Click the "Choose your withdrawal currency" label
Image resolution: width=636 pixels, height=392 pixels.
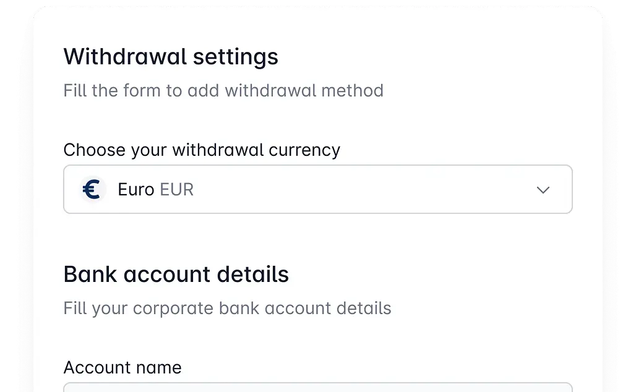tap(202, 150)
